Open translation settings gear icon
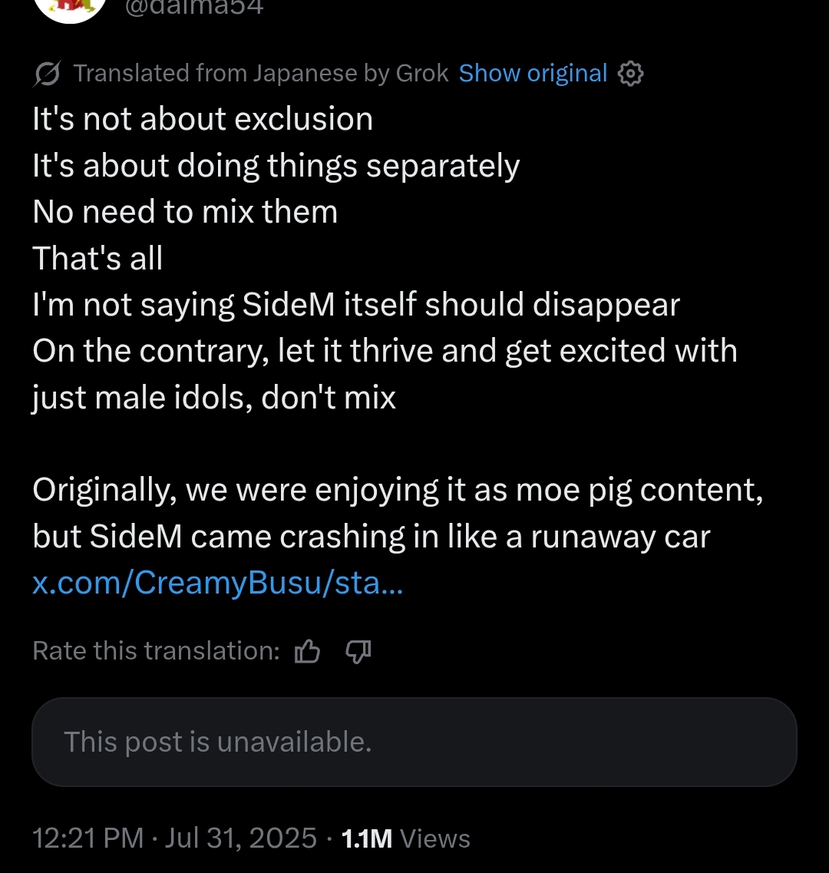Screen dimensions: 829x873 (x=631, y=74)
